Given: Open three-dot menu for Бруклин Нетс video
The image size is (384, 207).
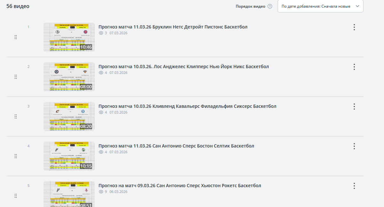Looking at the screenshot, I should (x=354, y=27).
